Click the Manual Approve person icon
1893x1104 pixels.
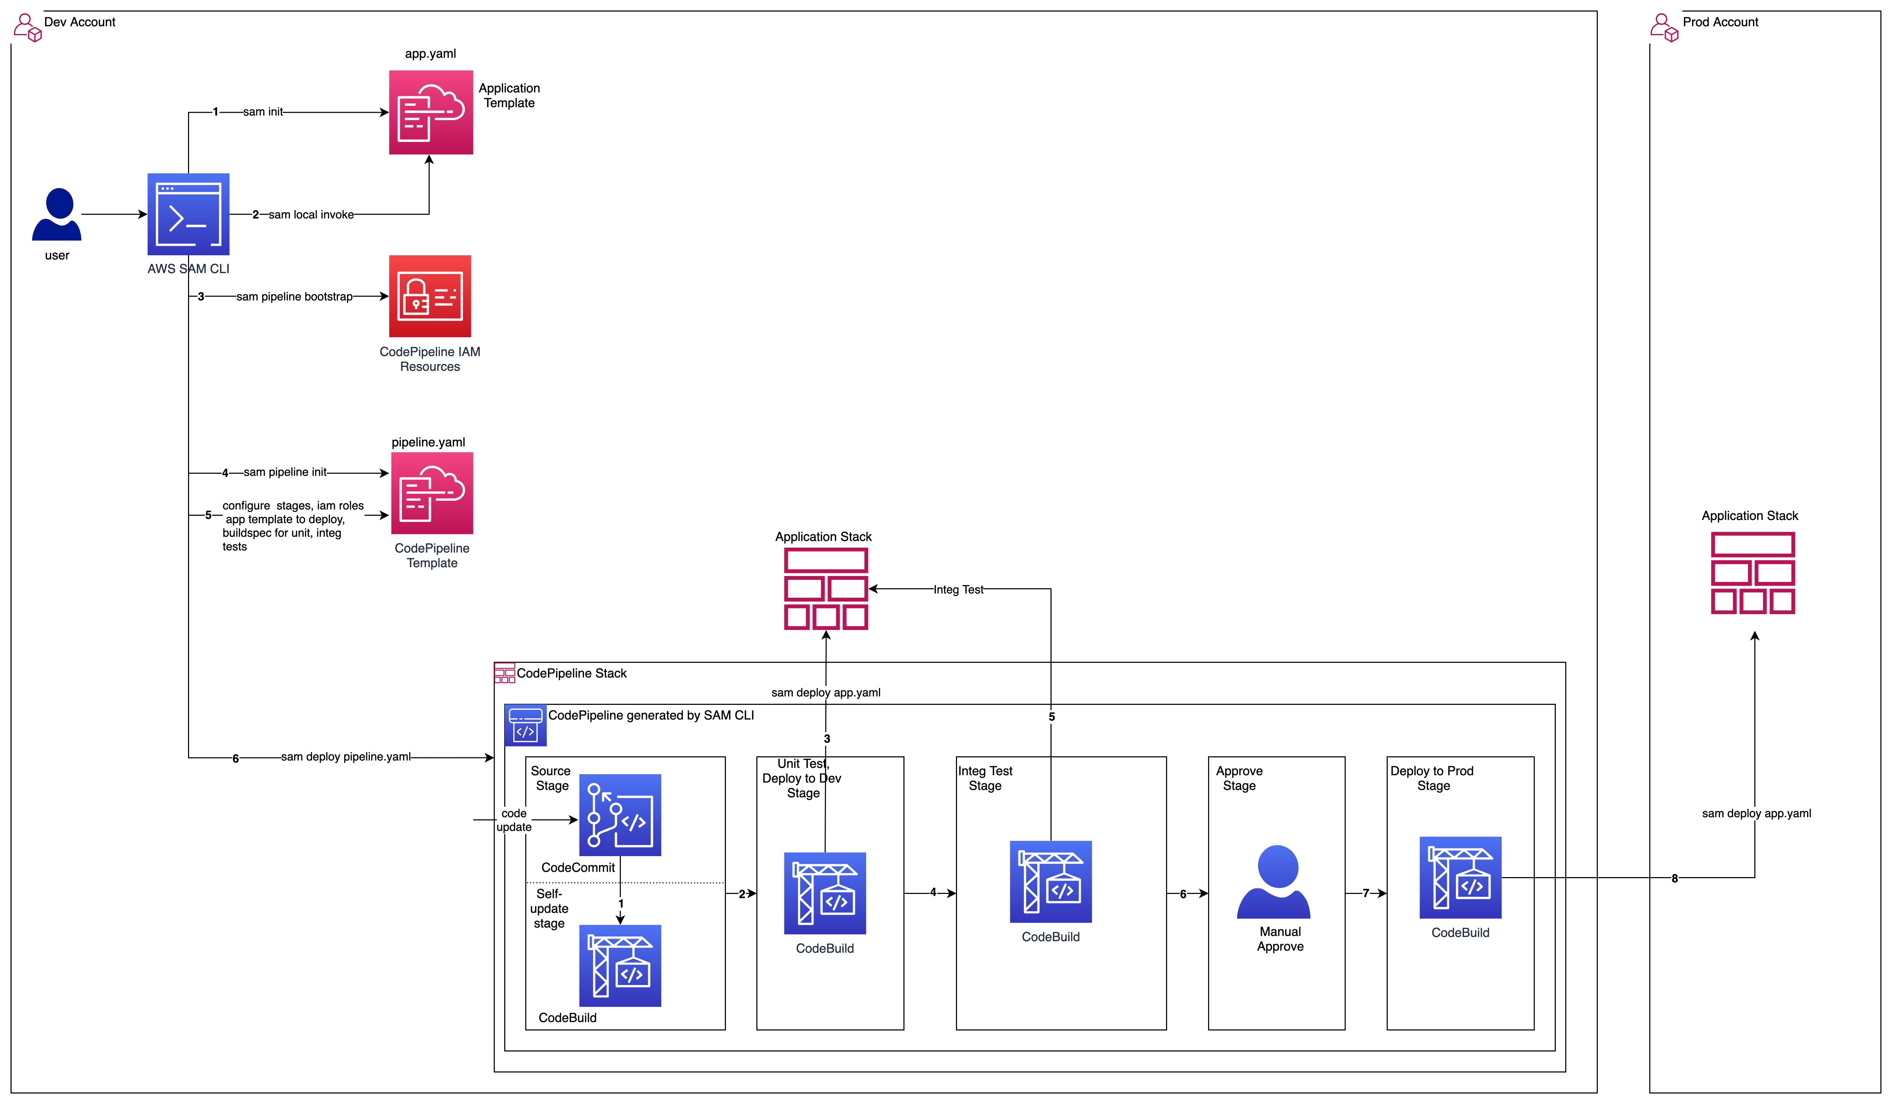point(1274,882)
